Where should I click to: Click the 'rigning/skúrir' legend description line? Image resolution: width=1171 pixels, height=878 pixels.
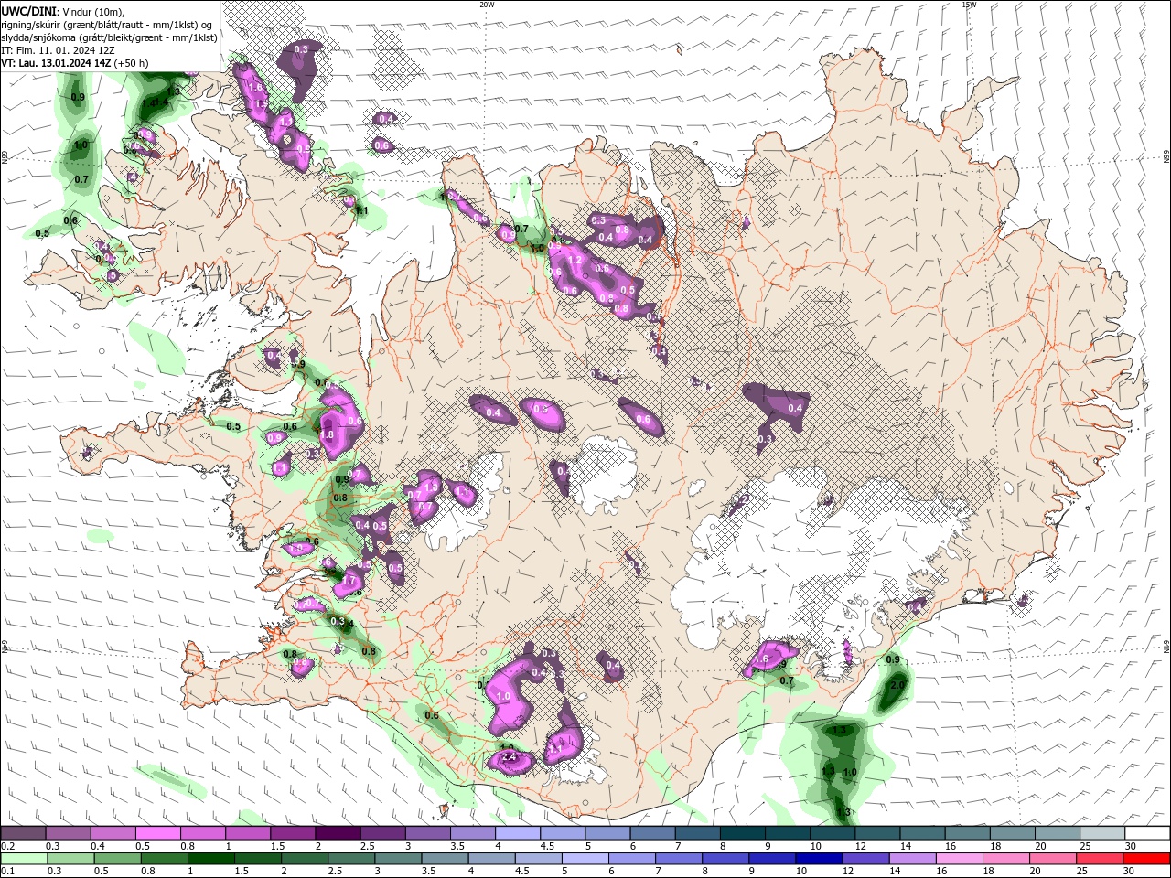pyautogui.click(x=107, y=24)
